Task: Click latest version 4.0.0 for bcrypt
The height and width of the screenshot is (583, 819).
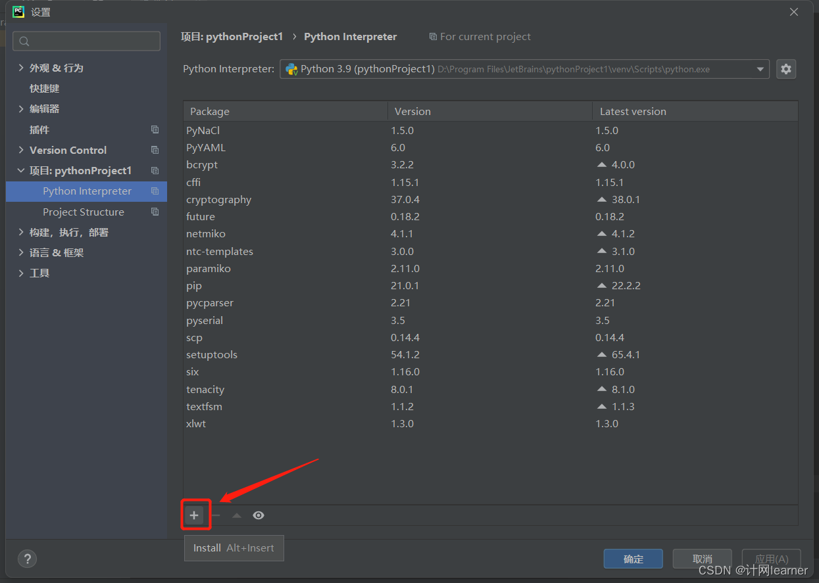Action: pos(623,164)
